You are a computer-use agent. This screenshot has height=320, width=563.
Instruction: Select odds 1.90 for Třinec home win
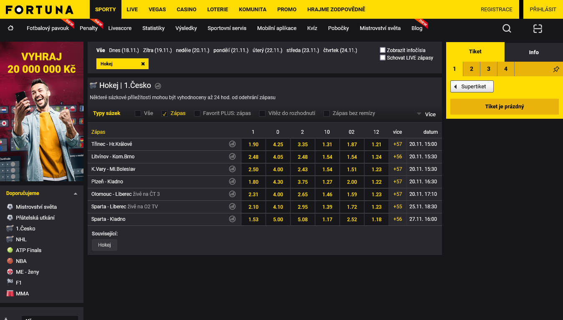[x=253, y=144]
